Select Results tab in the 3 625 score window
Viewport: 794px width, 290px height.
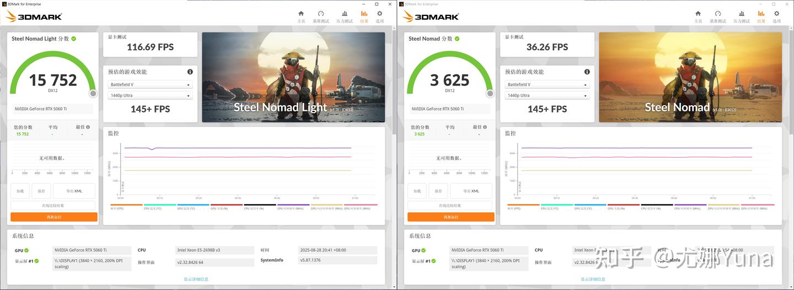pos(761,17)
